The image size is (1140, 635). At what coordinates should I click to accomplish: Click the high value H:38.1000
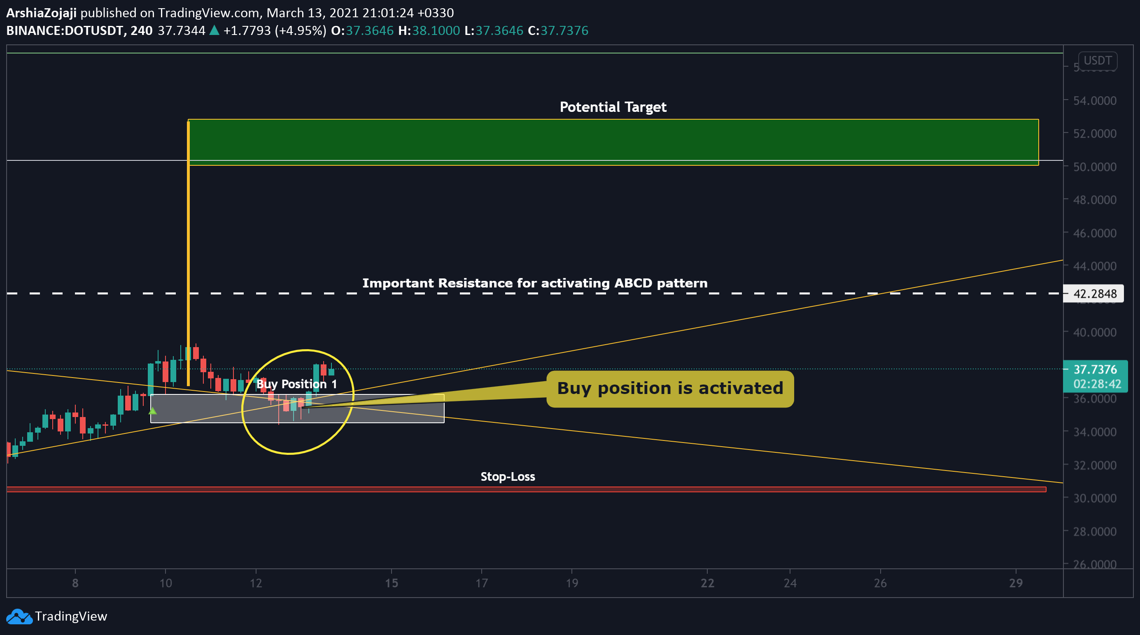(429, 30)
